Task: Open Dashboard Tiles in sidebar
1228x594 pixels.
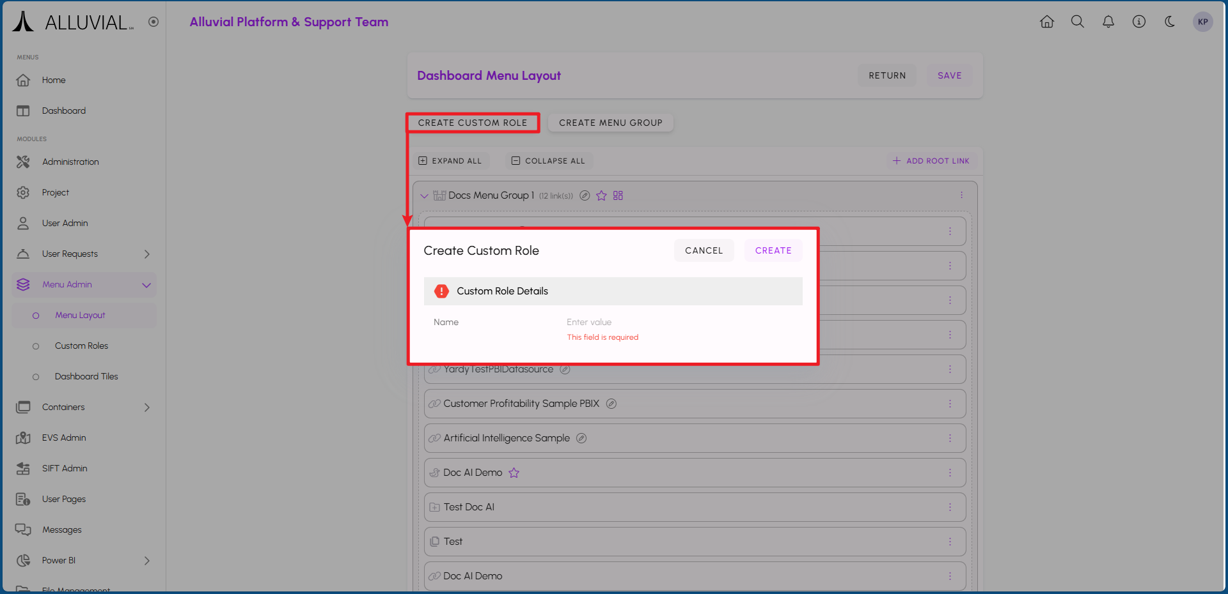Action: coord(86,376)
